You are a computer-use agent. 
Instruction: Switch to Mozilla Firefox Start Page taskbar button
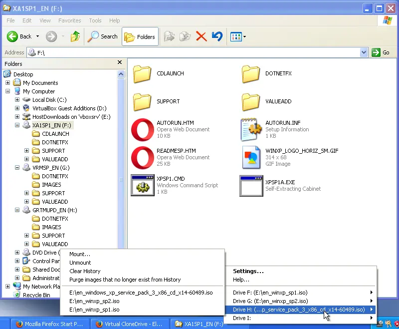[x=50, y=324]
